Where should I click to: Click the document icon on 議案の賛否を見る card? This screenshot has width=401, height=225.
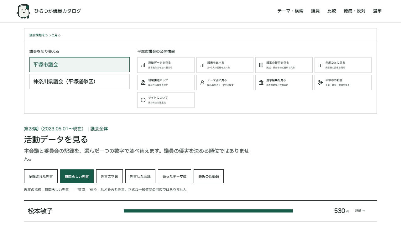[261, 65]
